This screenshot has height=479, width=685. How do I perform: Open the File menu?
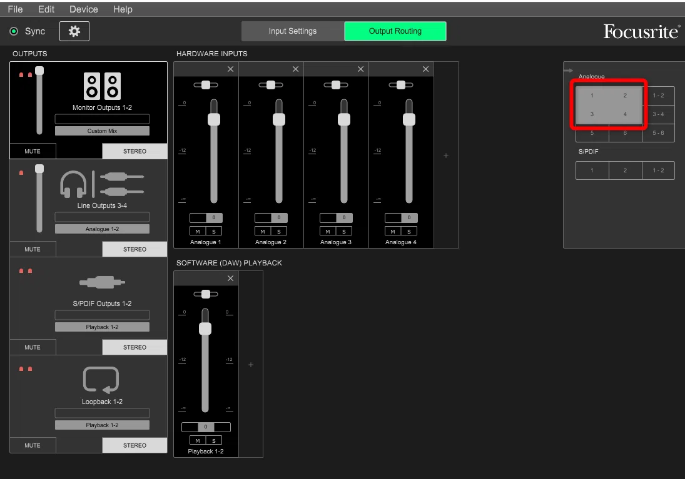click(15, 9)
